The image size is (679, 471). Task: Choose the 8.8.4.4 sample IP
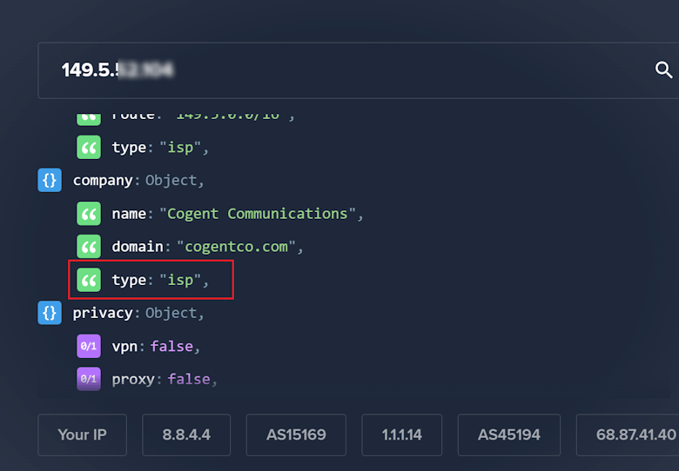186,435
